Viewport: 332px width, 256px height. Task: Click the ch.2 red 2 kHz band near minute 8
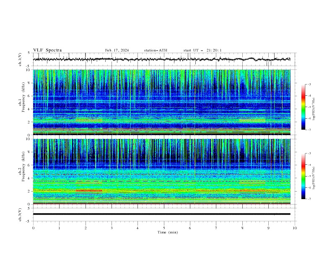(252, 190)
